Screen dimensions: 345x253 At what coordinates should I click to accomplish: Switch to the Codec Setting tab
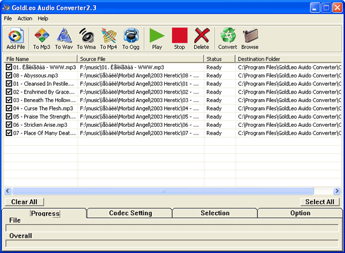pos(131,213)
